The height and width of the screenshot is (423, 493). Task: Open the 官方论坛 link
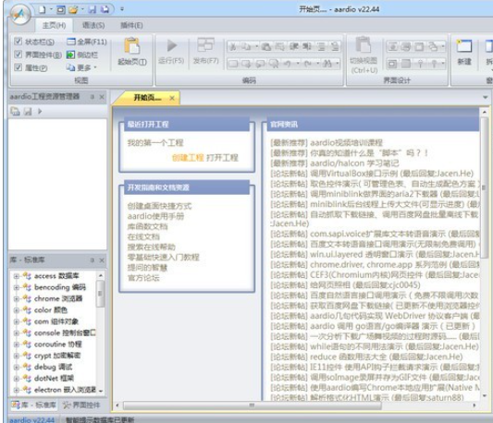point(143,278)
